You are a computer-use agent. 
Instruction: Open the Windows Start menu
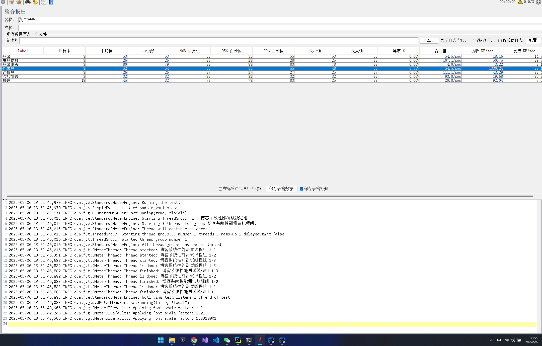(x=161, y=340)
